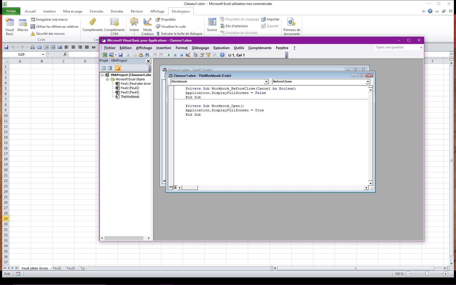
Task: Toggle Folders icon in Project pane
Action: click(x=118, y=68)
